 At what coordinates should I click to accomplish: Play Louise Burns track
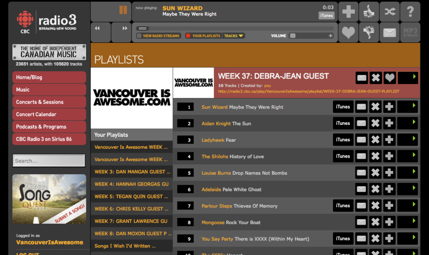click(408, 173)
